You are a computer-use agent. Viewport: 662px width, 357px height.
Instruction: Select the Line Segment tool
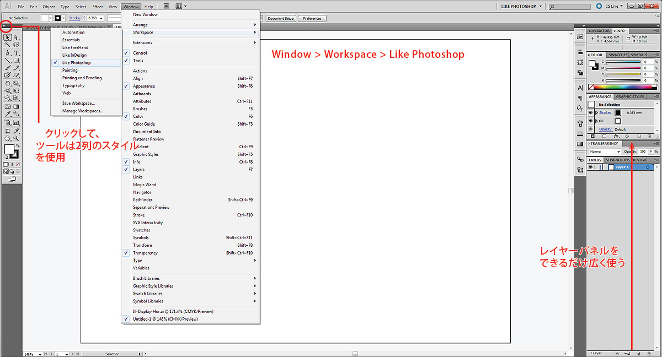point(7,61)
